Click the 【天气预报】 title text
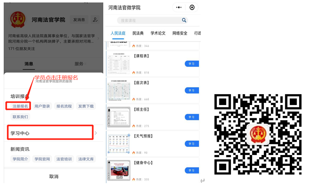 pyautogui.click(x=143, y=136)
